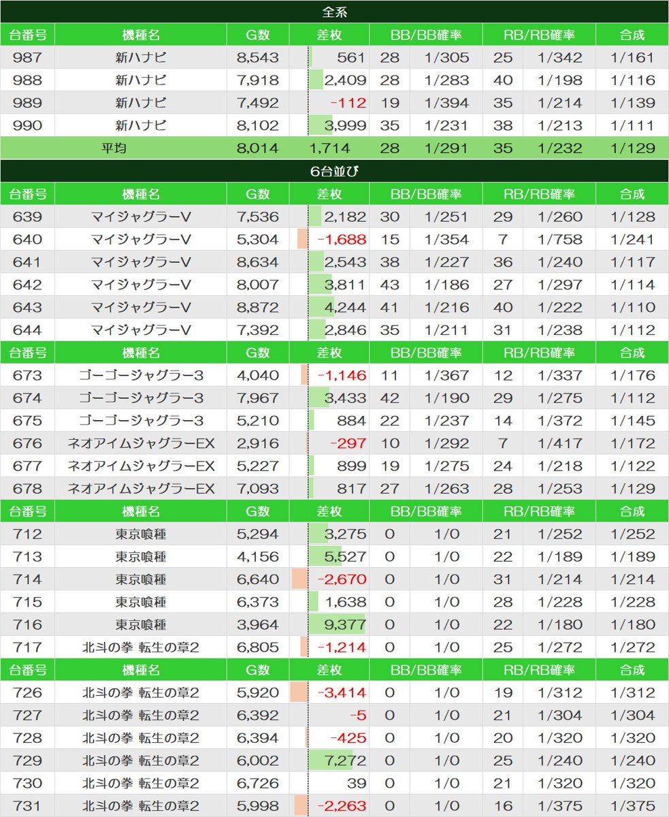Screen dimensions: 669x817
Task: Click the 合成 header in the 全系 table
Action: (x=632, y=35)
